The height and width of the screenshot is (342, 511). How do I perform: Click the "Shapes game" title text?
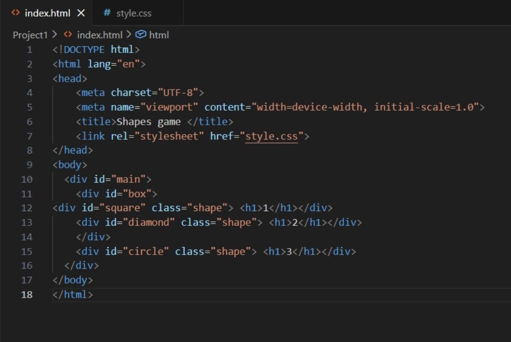pos(149,122)
